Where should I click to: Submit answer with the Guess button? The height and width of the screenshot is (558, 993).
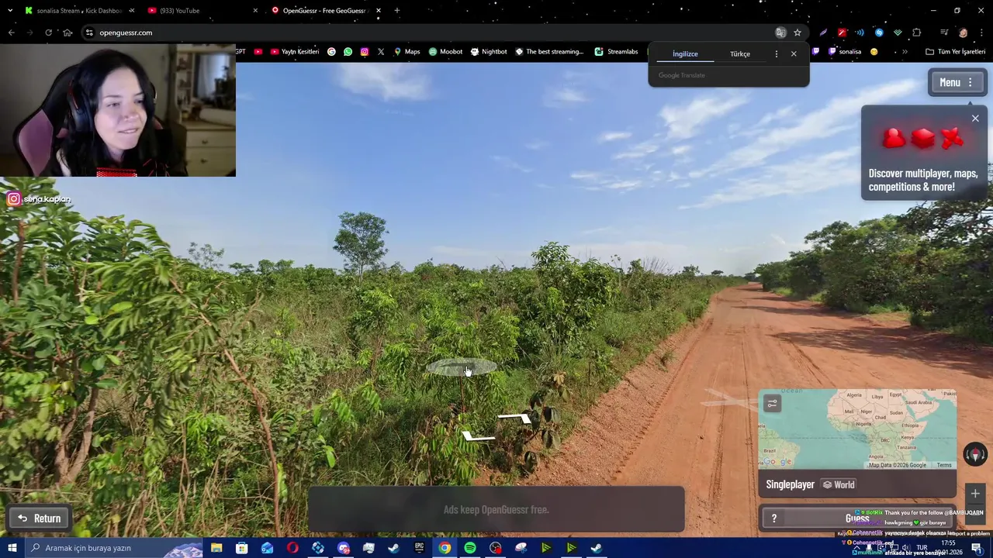[857, 518]
